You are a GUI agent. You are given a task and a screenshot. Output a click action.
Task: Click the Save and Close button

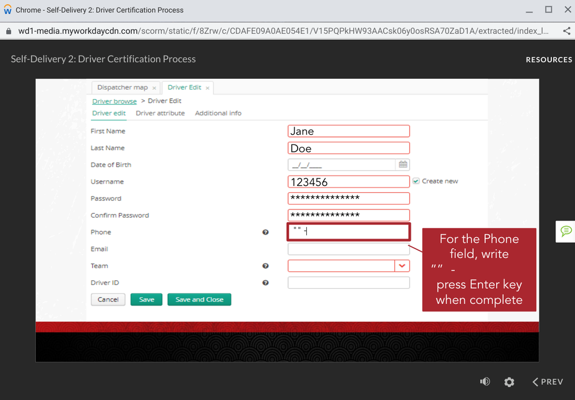[x=199, y=299]
